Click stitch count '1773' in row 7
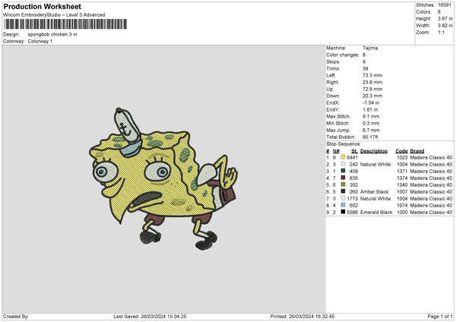 click(352, 198)
